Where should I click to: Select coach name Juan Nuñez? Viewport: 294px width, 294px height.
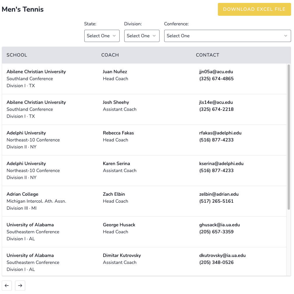tap(115, 72)
